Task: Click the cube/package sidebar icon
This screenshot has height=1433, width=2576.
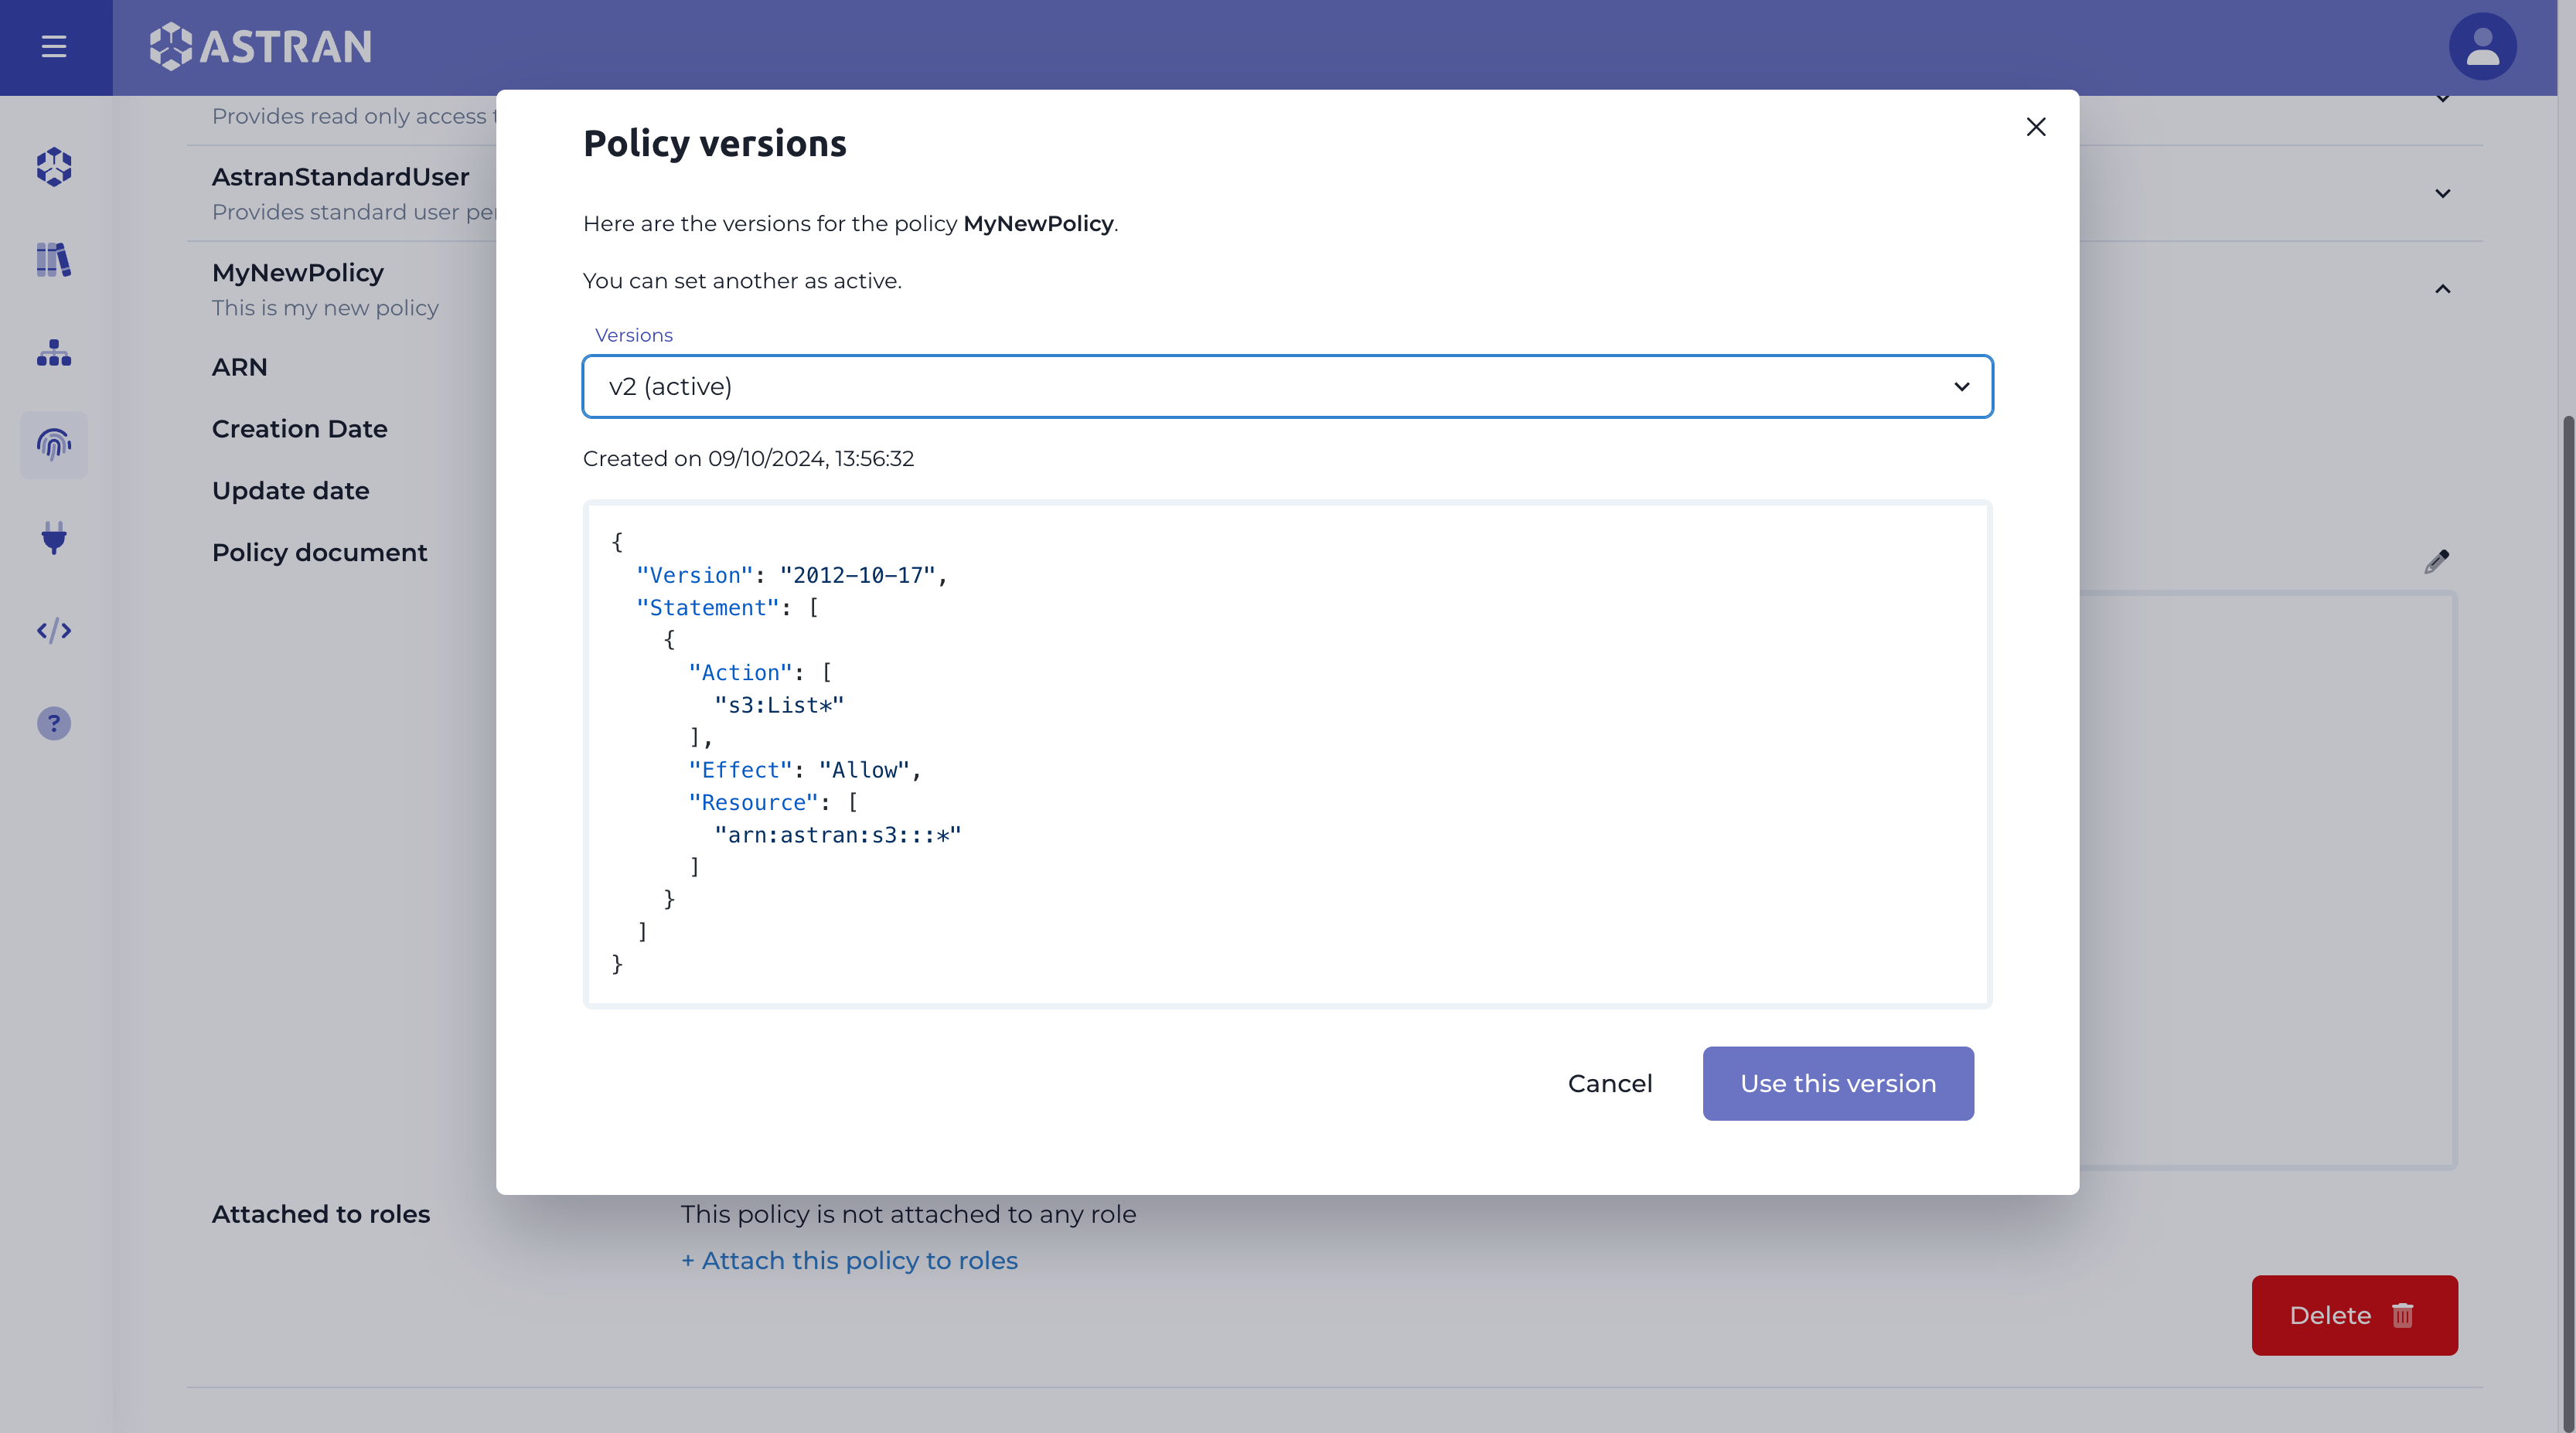Action: pyautogui.click(x=53, y=166)
